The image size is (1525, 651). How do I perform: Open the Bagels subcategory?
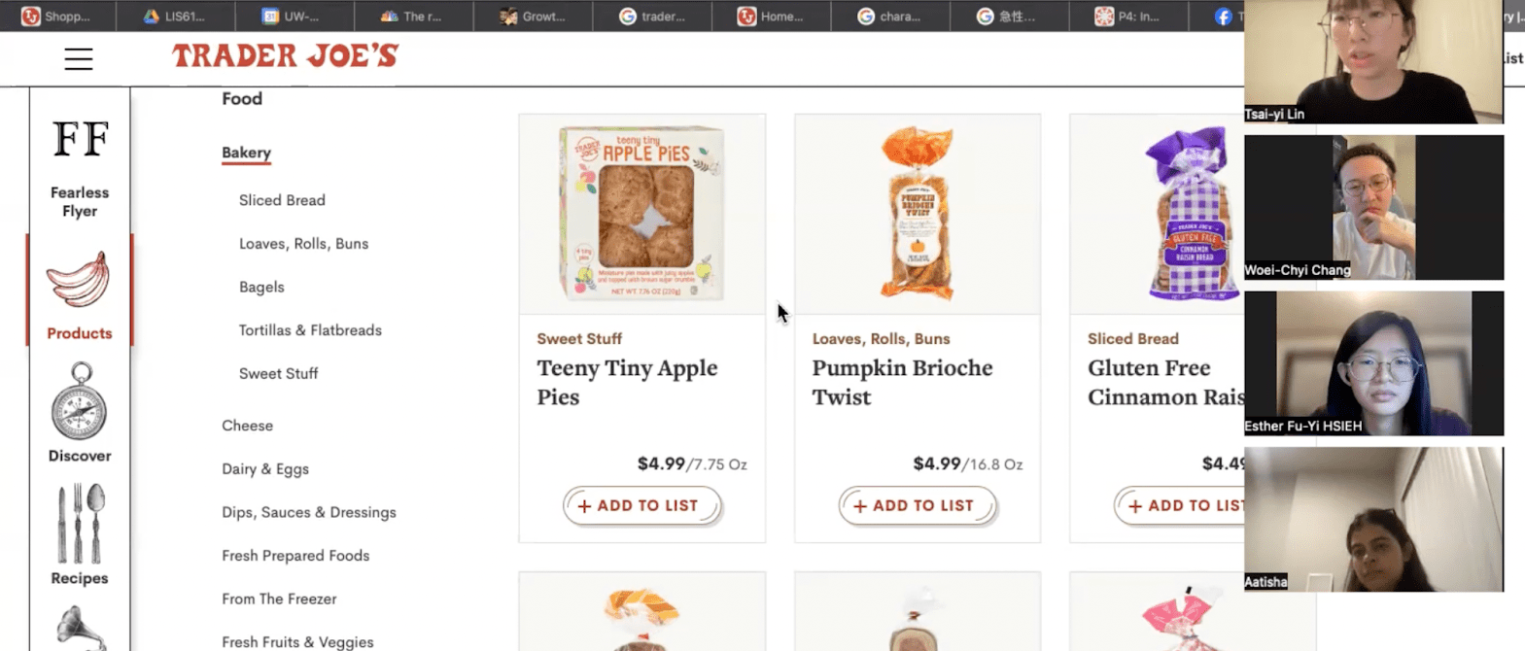pyautogui.click(x=261, y=288)
